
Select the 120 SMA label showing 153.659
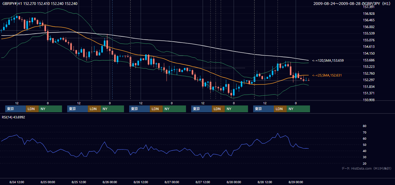tap(328, 61)
